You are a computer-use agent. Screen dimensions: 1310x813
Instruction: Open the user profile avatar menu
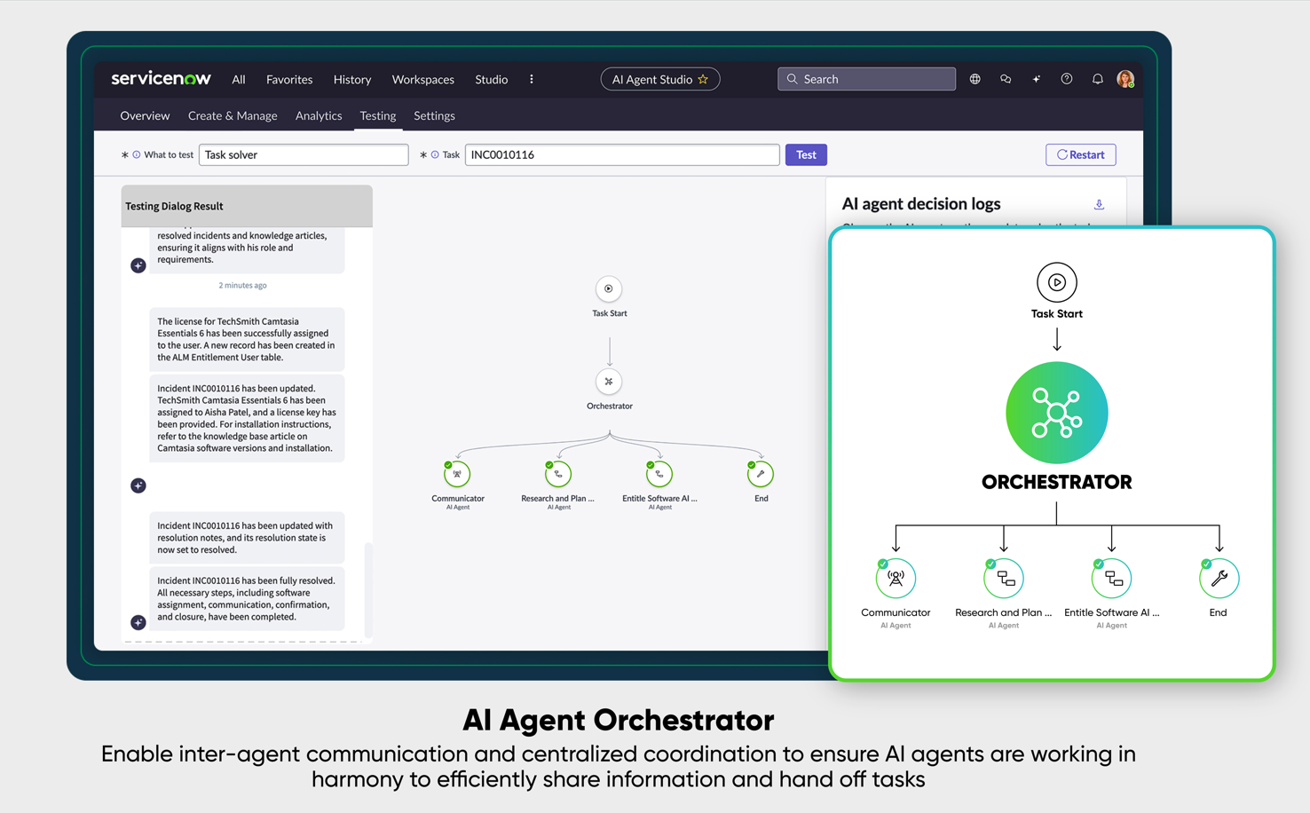click(x=1125, y=79)
